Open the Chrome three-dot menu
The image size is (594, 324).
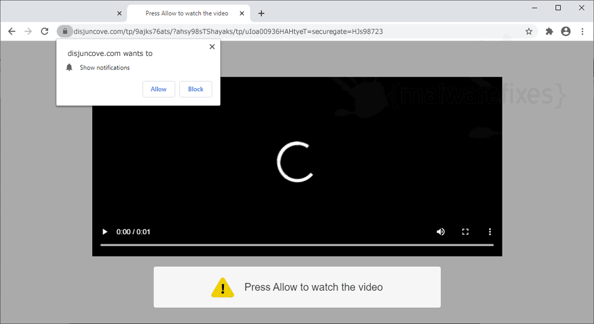(x=582, y=32)
